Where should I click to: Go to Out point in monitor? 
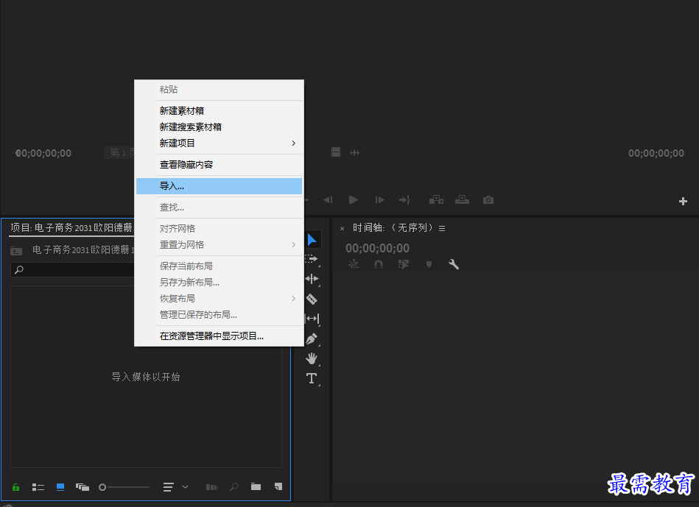(x=404, y=199)
